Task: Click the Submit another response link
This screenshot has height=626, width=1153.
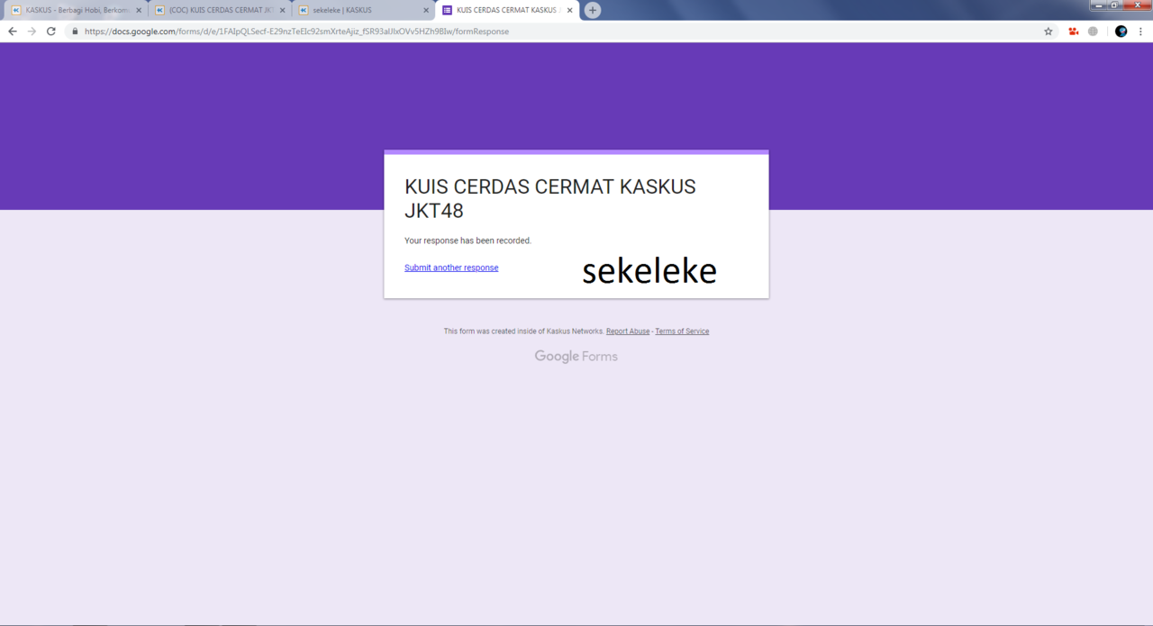Action: 451,268
